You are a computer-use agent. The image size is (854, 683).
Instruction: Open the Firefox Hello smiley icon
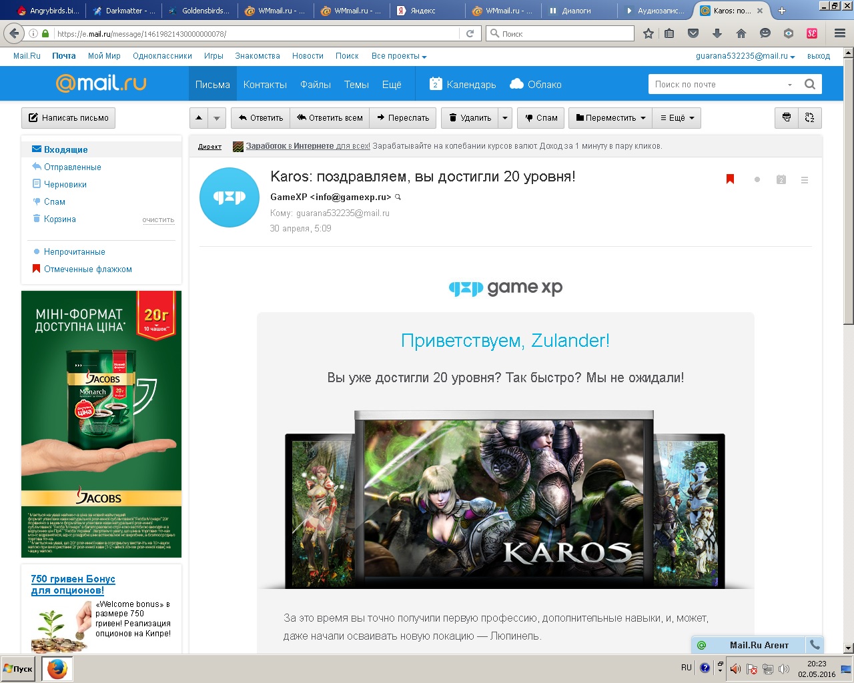click(x=765, y=33)
